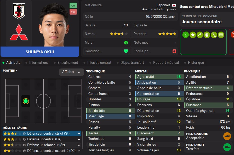Screen dimensions: 234x155
Task: Click the red Forme physique indicator
Action: 174,51
